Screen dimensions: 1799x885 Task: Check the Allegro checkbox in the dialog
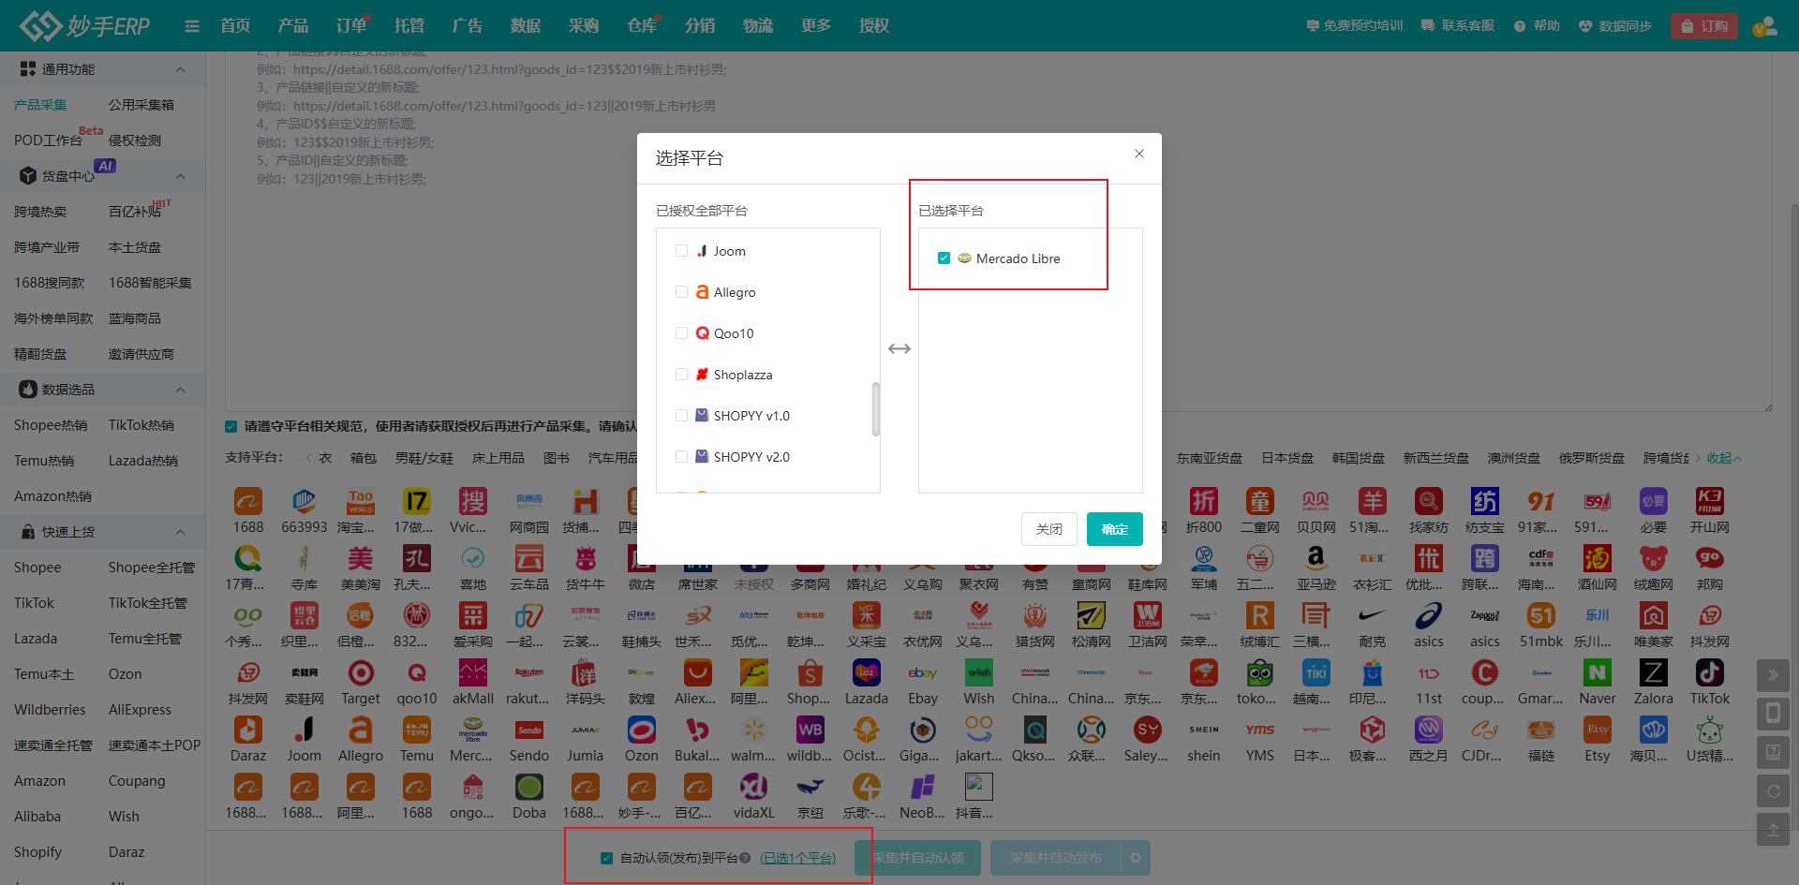tap(681, 291)
